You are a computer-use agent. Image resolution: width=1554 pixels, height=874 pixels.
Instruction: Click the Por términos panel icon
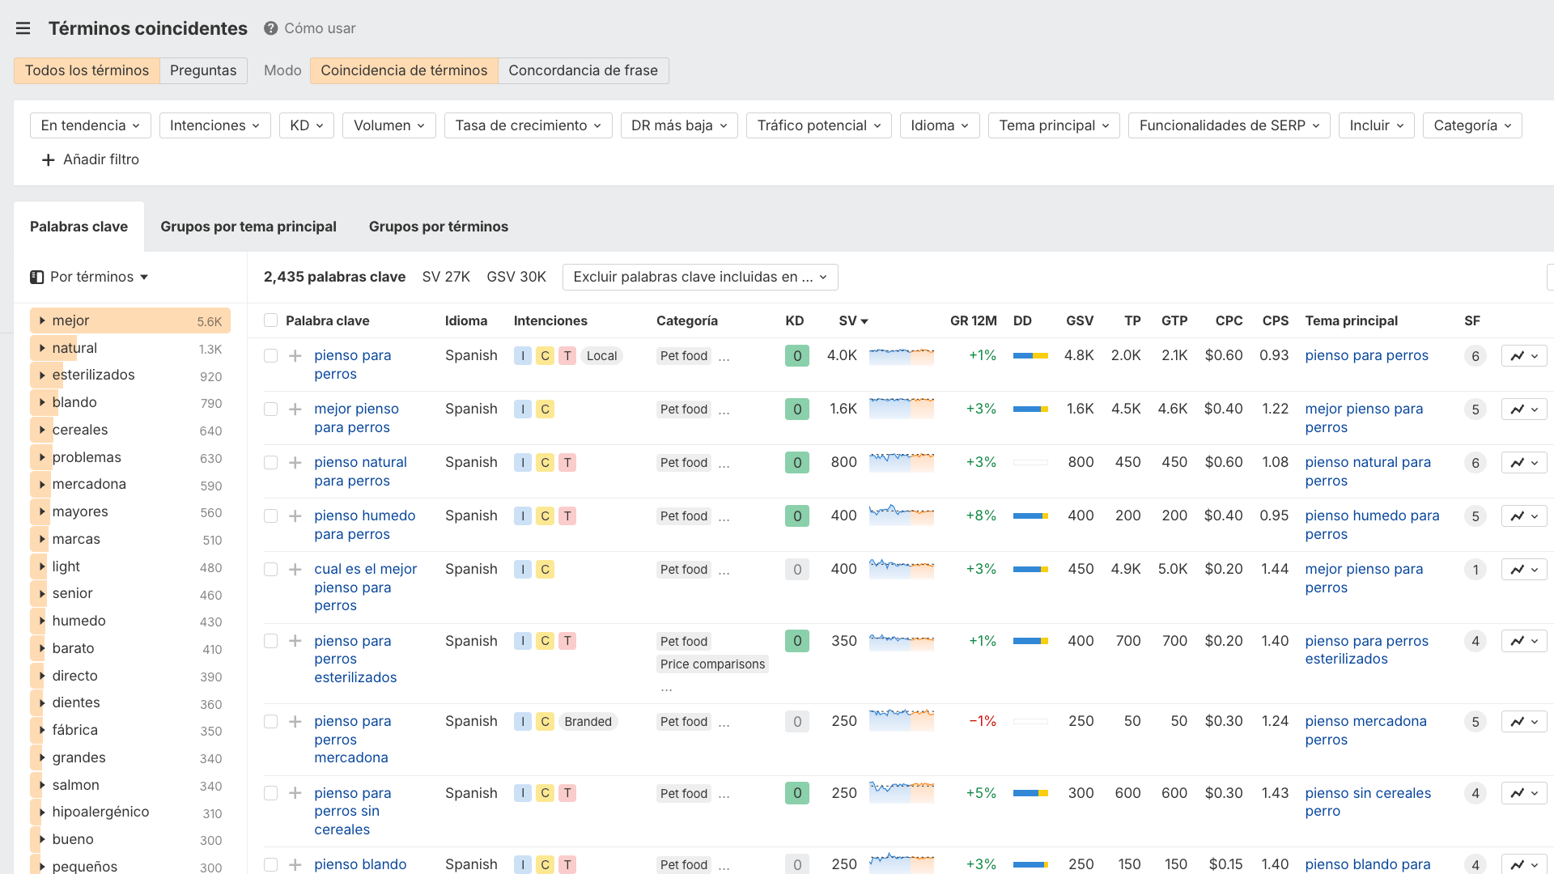click(36, 277)
